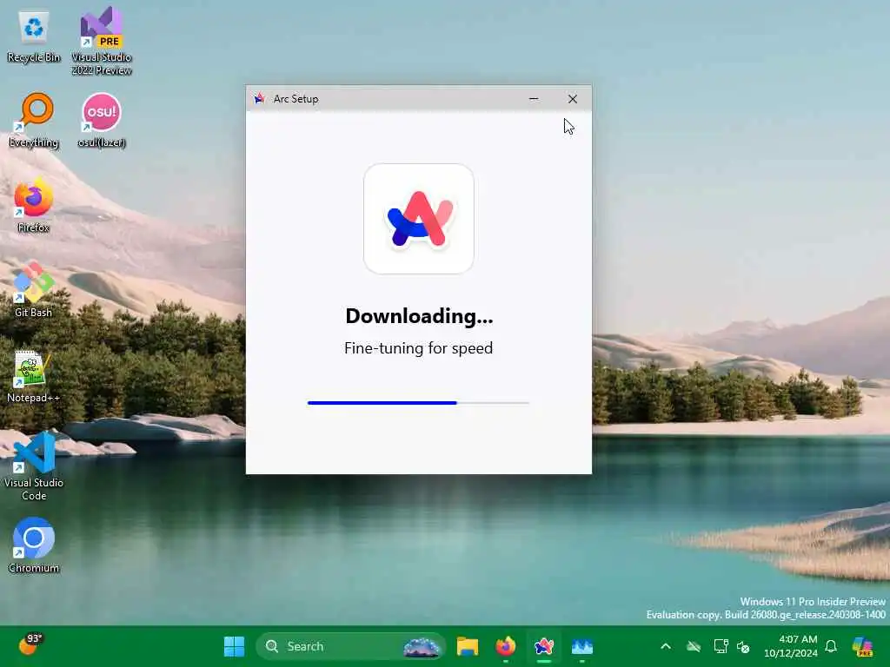
Task: Open the weather widget showing 93°
Action: tap(30, 645)
